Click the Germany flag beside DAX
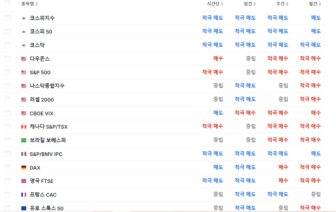 (x=24, y=167)
